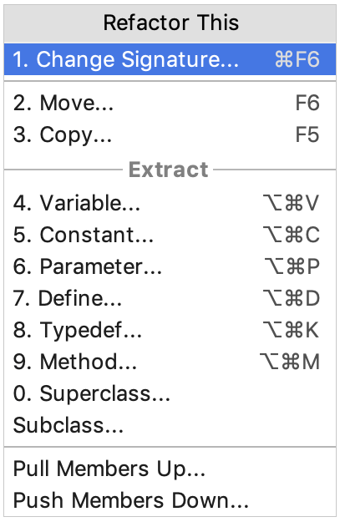
Task: Choose the Move... refactoring entry
Action: click(x=170, y=103)
